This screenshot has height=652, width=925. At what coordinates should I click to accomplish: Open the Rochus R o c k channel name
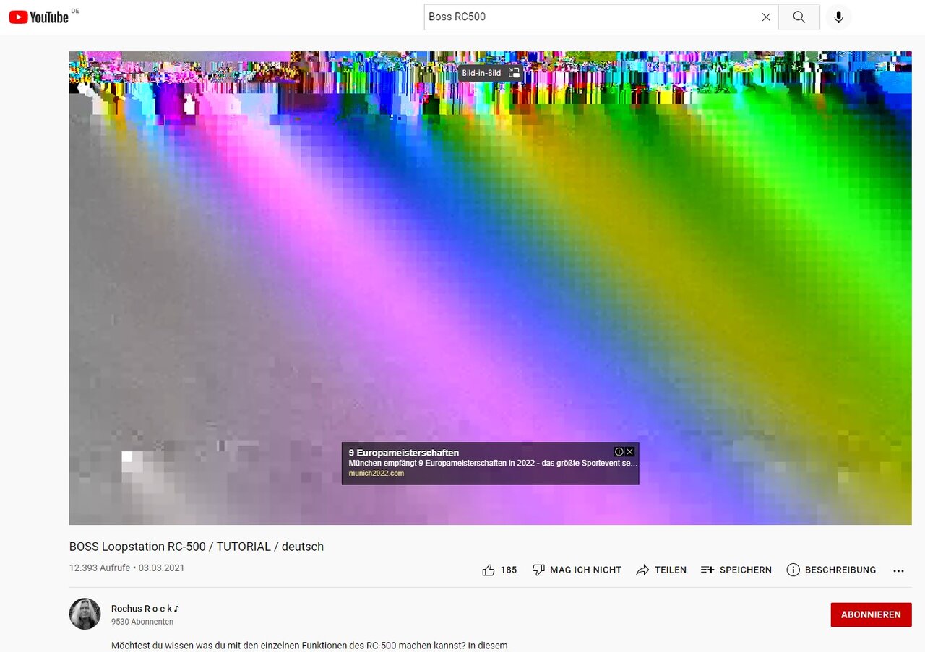tap(145, 609)
